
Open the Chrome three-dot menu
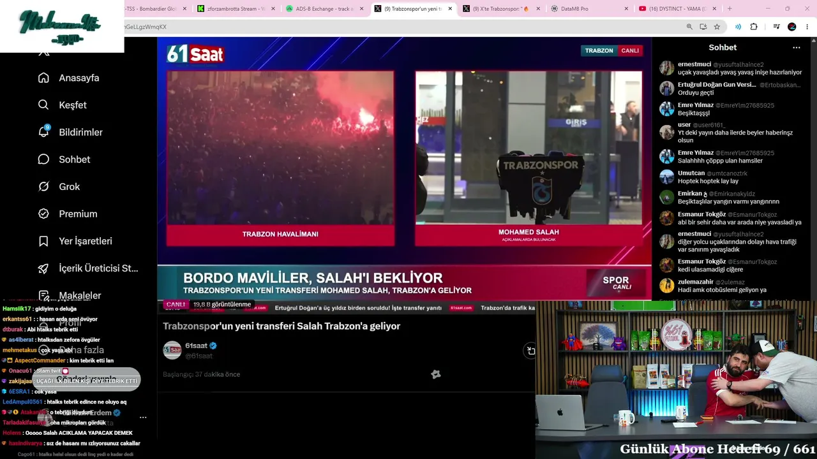807,27
